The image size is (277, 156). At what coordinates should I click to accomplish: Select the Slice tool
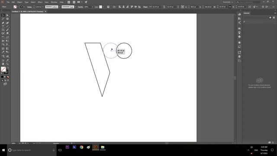7,61
